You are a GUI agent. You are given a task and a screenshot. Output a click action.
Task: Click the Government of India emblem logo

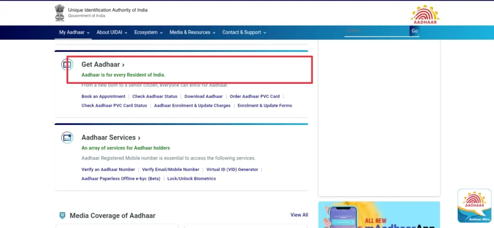(59, 13)
